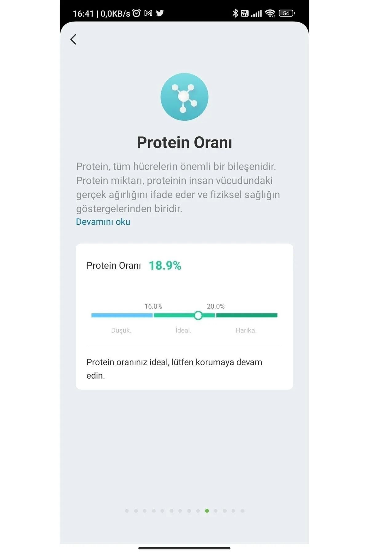Tap the 18.9% protein value
This screenshot has width=369, height=554.
(165, 266)
